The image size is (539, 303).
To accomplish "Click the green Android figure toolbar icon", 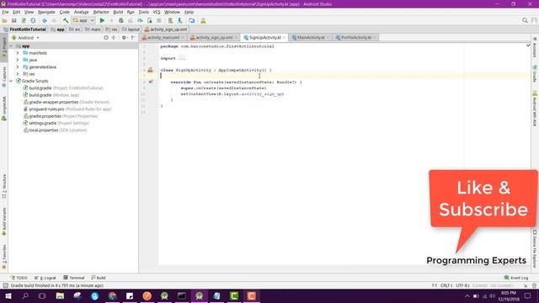I will click(x=203, y=20).
